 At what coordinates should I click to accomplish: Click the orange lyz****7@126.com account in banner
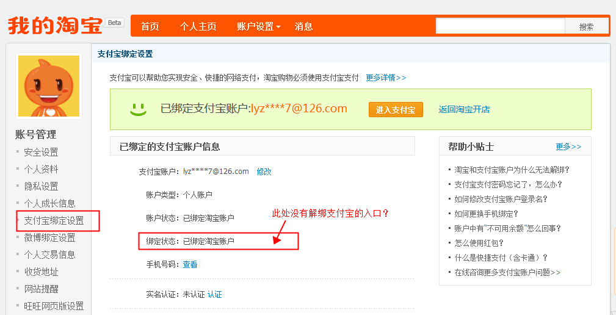(299, 109)
